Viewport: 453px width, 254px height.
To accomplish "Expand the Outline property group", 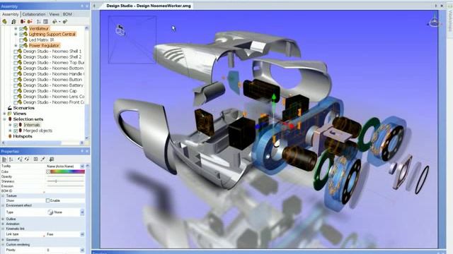I will (x=3, y=219).
